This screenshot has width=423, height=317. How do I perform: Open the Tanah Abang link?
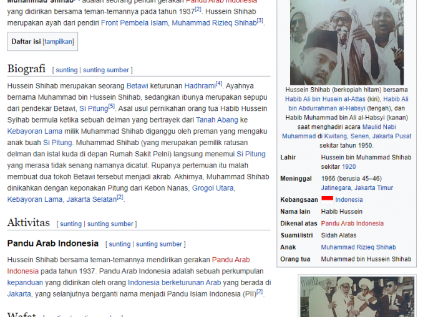[x=217, y=120]
